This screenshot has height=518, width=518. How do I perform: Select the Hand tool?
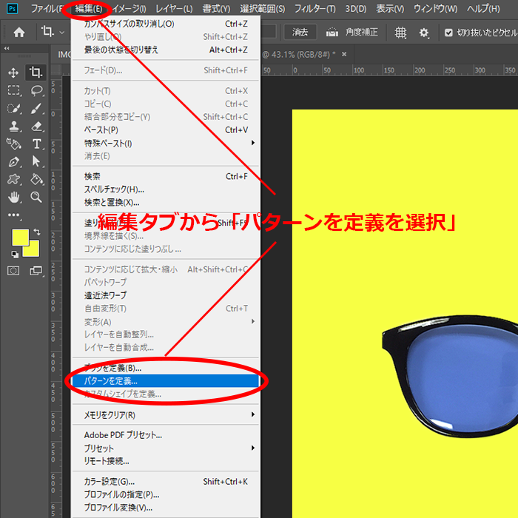pyautogui.click(x=13, y=197)
